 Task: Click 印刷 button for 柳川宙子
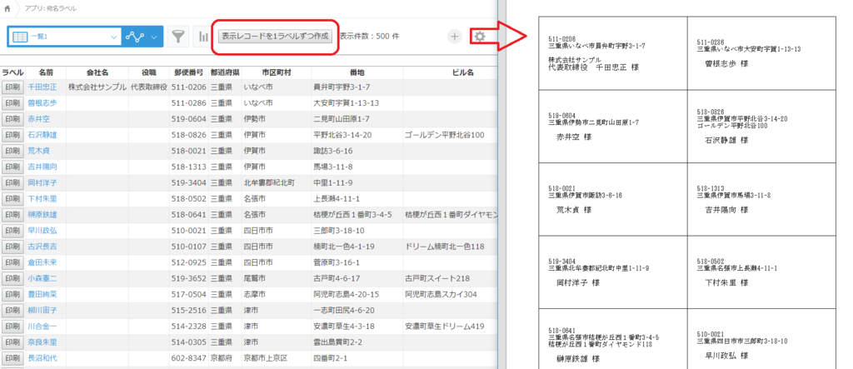tap(12, 310)
